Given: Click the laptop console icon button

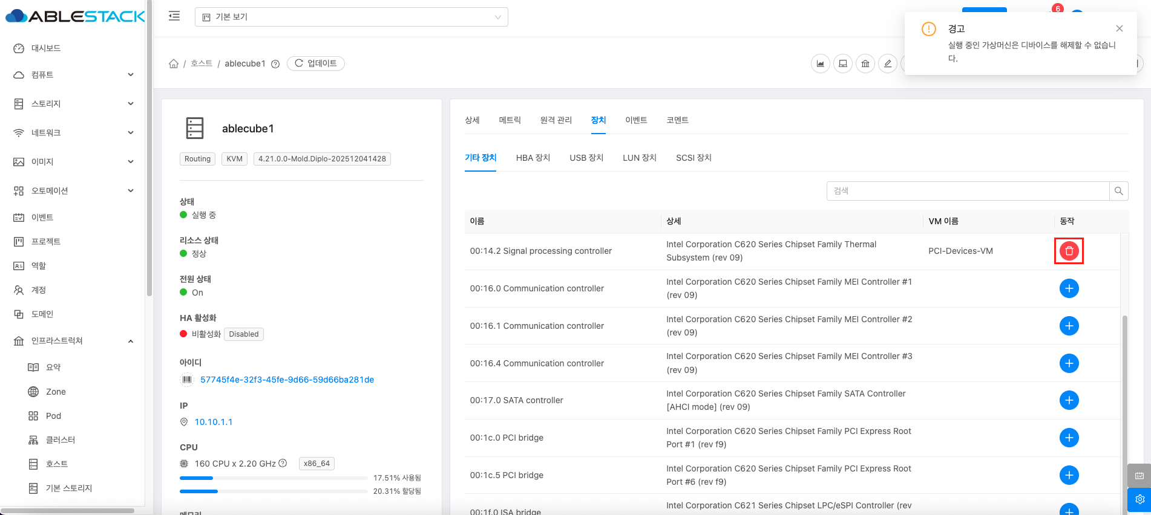Looking at the screenshot, I should coord(842,63).
